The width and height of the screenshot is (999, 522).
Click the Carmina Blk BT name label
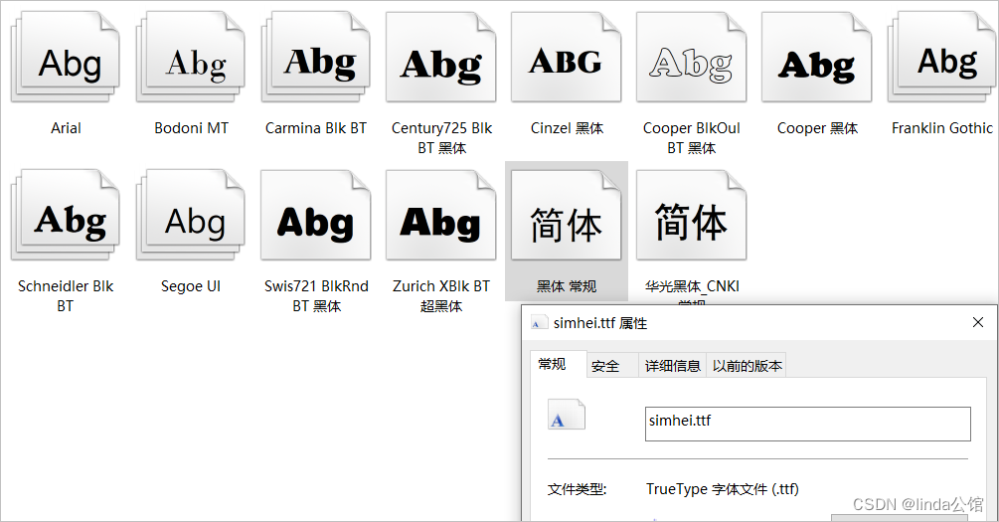click(x=316, y=128)
